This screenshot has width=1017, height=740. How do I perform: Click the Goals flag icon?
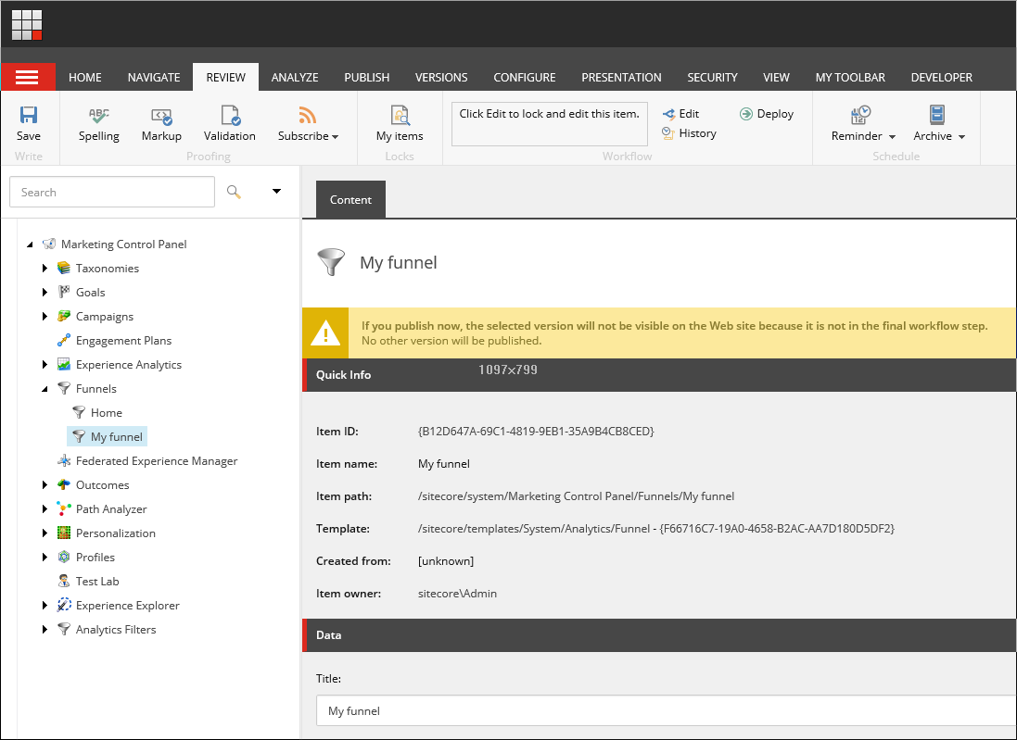(x=64, y=292)
